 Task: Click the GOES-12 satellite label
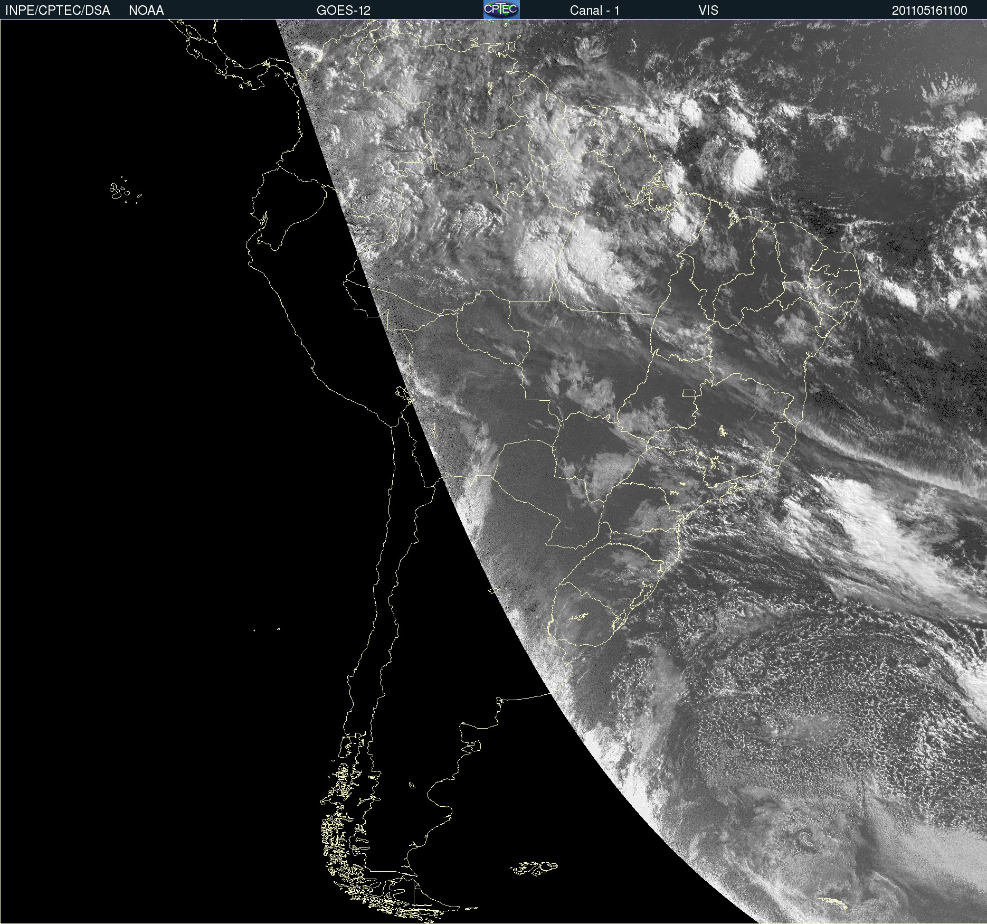tap(344, 11)
